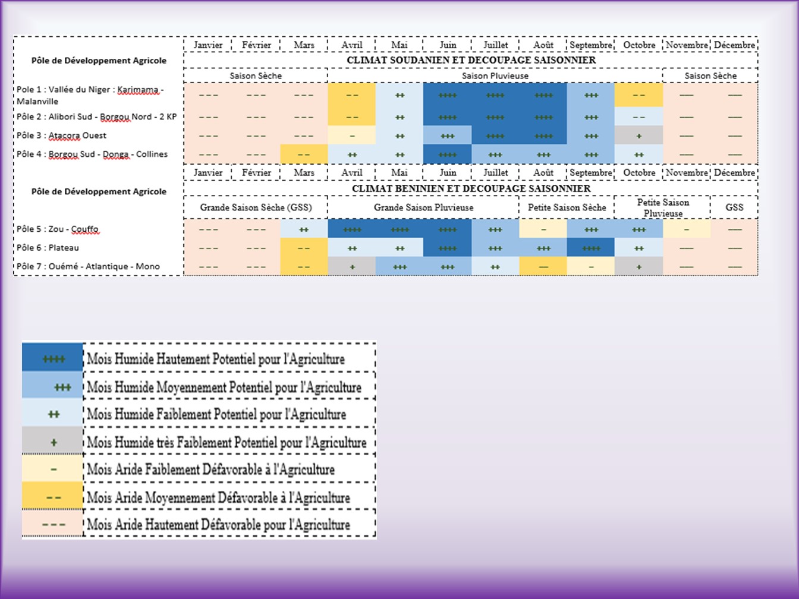799x599 pixels.
Task: Click the 'Saison Pluvieuse' label in Soudanien table
Action: click(x=495, y=76)
